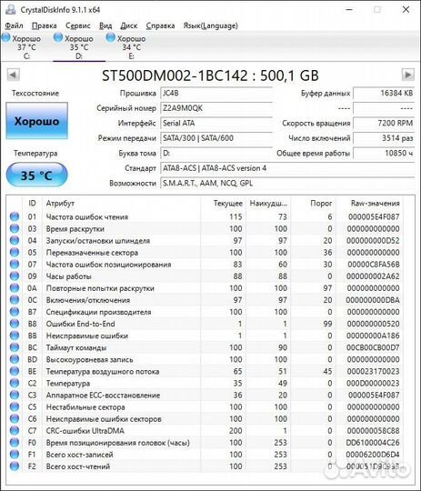Open the Вид menu

(x=105, y=25)
